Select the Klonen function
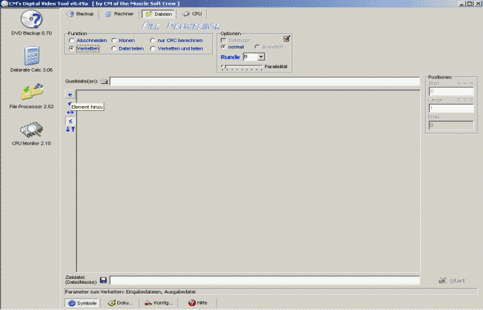This screenshot has height=310, width=483. 114,41
